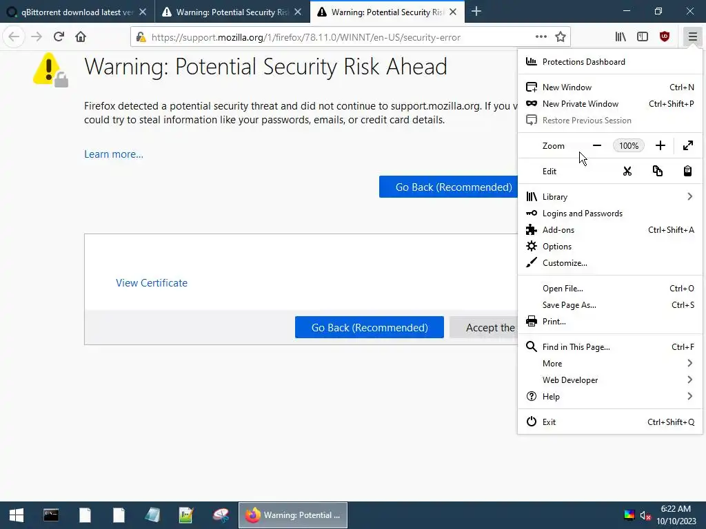Click lower Go Back (Recommended) button
This screenshot has height=529, width=706.
(x=370, y=327)
